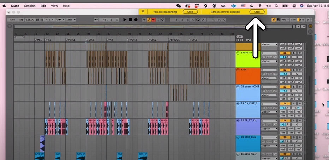
Task: Open the Help menu
Action: [66, 6]
